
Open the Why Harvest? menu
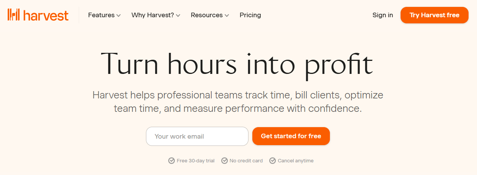(x=152, y=15)
